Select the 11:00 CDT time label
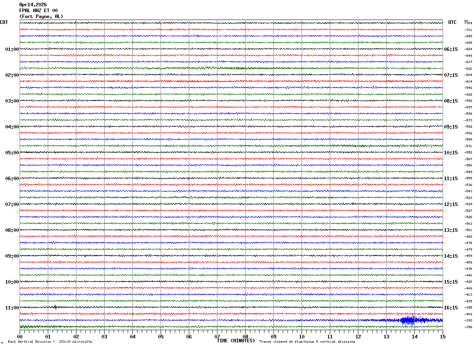 click(x=12, y=308)
